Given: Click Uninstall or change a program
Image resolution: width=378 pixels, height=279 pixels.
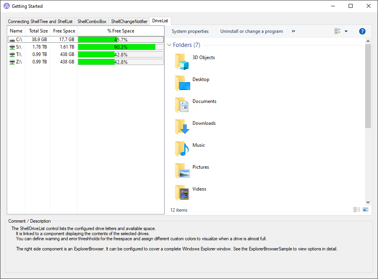Looking at the screenshot, I should click(251, 31).
